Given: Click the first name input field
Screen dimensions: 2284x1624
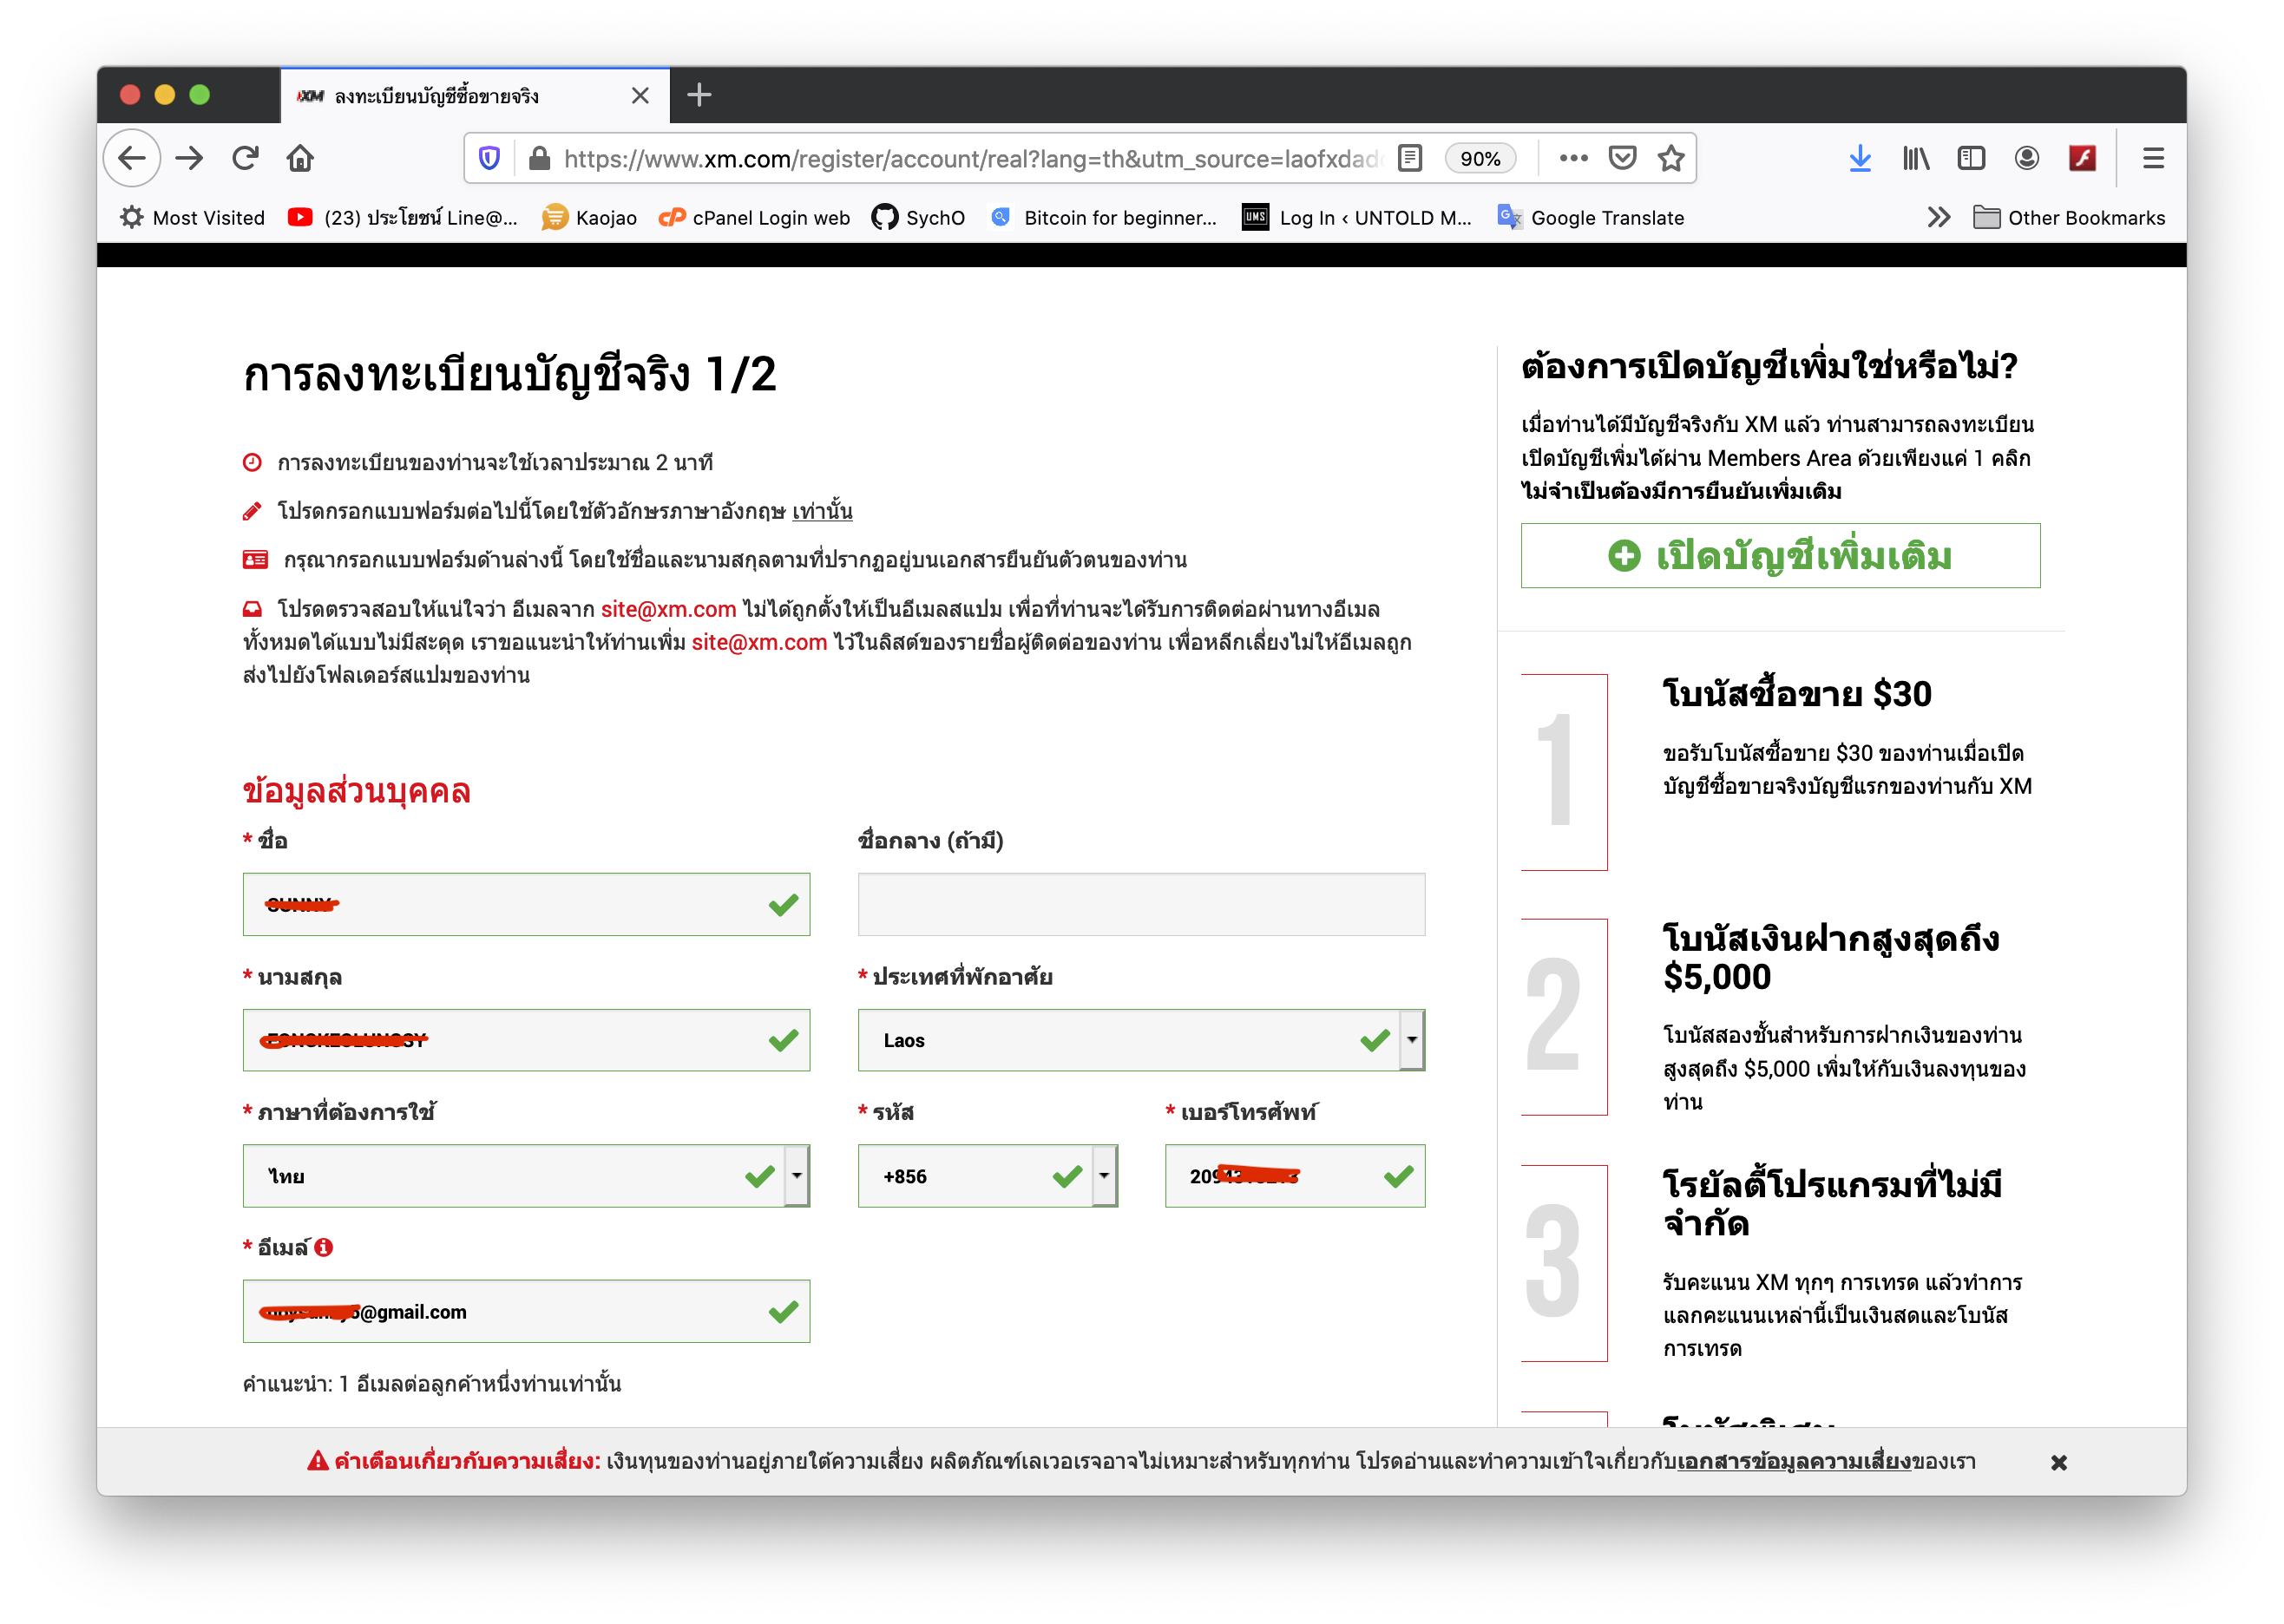Looking at the screenshot, I should [526, 904].
